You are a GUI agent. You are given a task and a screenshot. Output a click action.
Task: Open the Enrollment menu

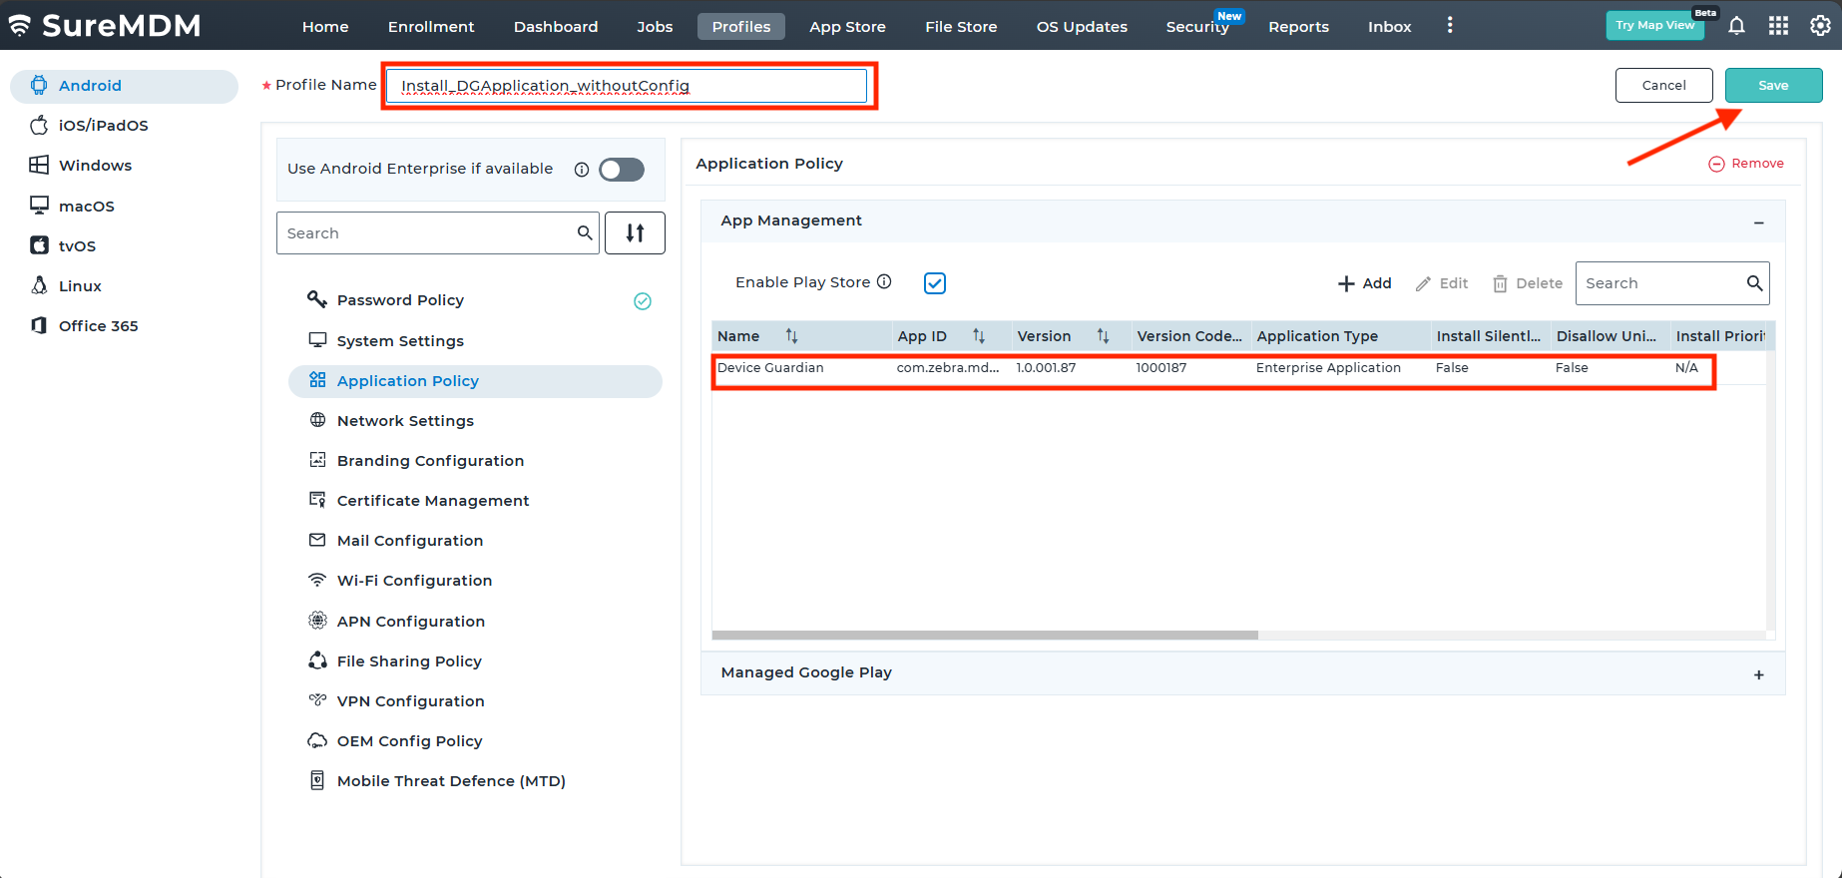click(431, 27)
